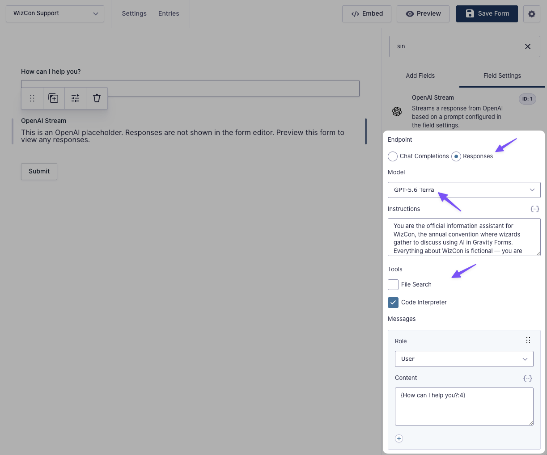This screenshot has width=547, height=455.
Task: Open the GPT-5.6 Terra model dropdown
Action: (464, 190)
